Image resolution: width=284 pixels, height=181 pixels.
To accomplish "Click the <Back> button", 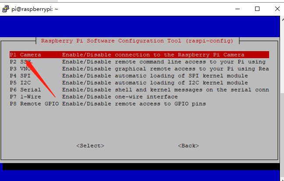I will click(x=188, y=146).
